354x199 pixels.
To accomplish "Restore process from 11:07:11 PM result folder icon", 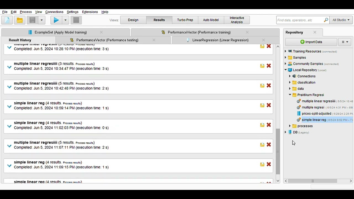I will (x=262, y=145).
